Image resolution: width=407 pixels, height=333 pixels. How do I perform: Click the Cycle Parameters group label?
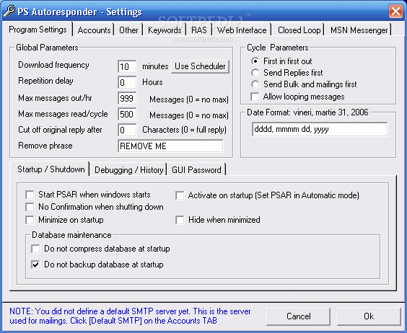[278, 48]
